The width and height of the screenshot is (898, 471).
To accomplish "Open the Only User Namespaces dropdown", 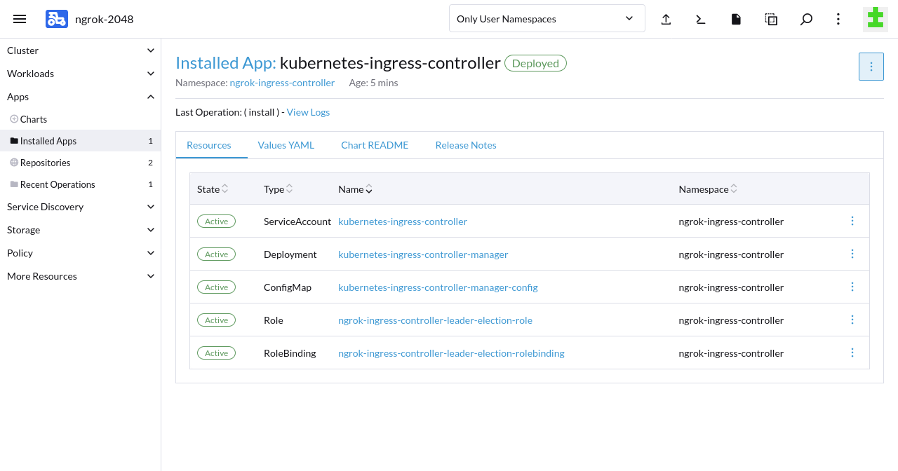I will pyautogui.click(x=547, y=18).
